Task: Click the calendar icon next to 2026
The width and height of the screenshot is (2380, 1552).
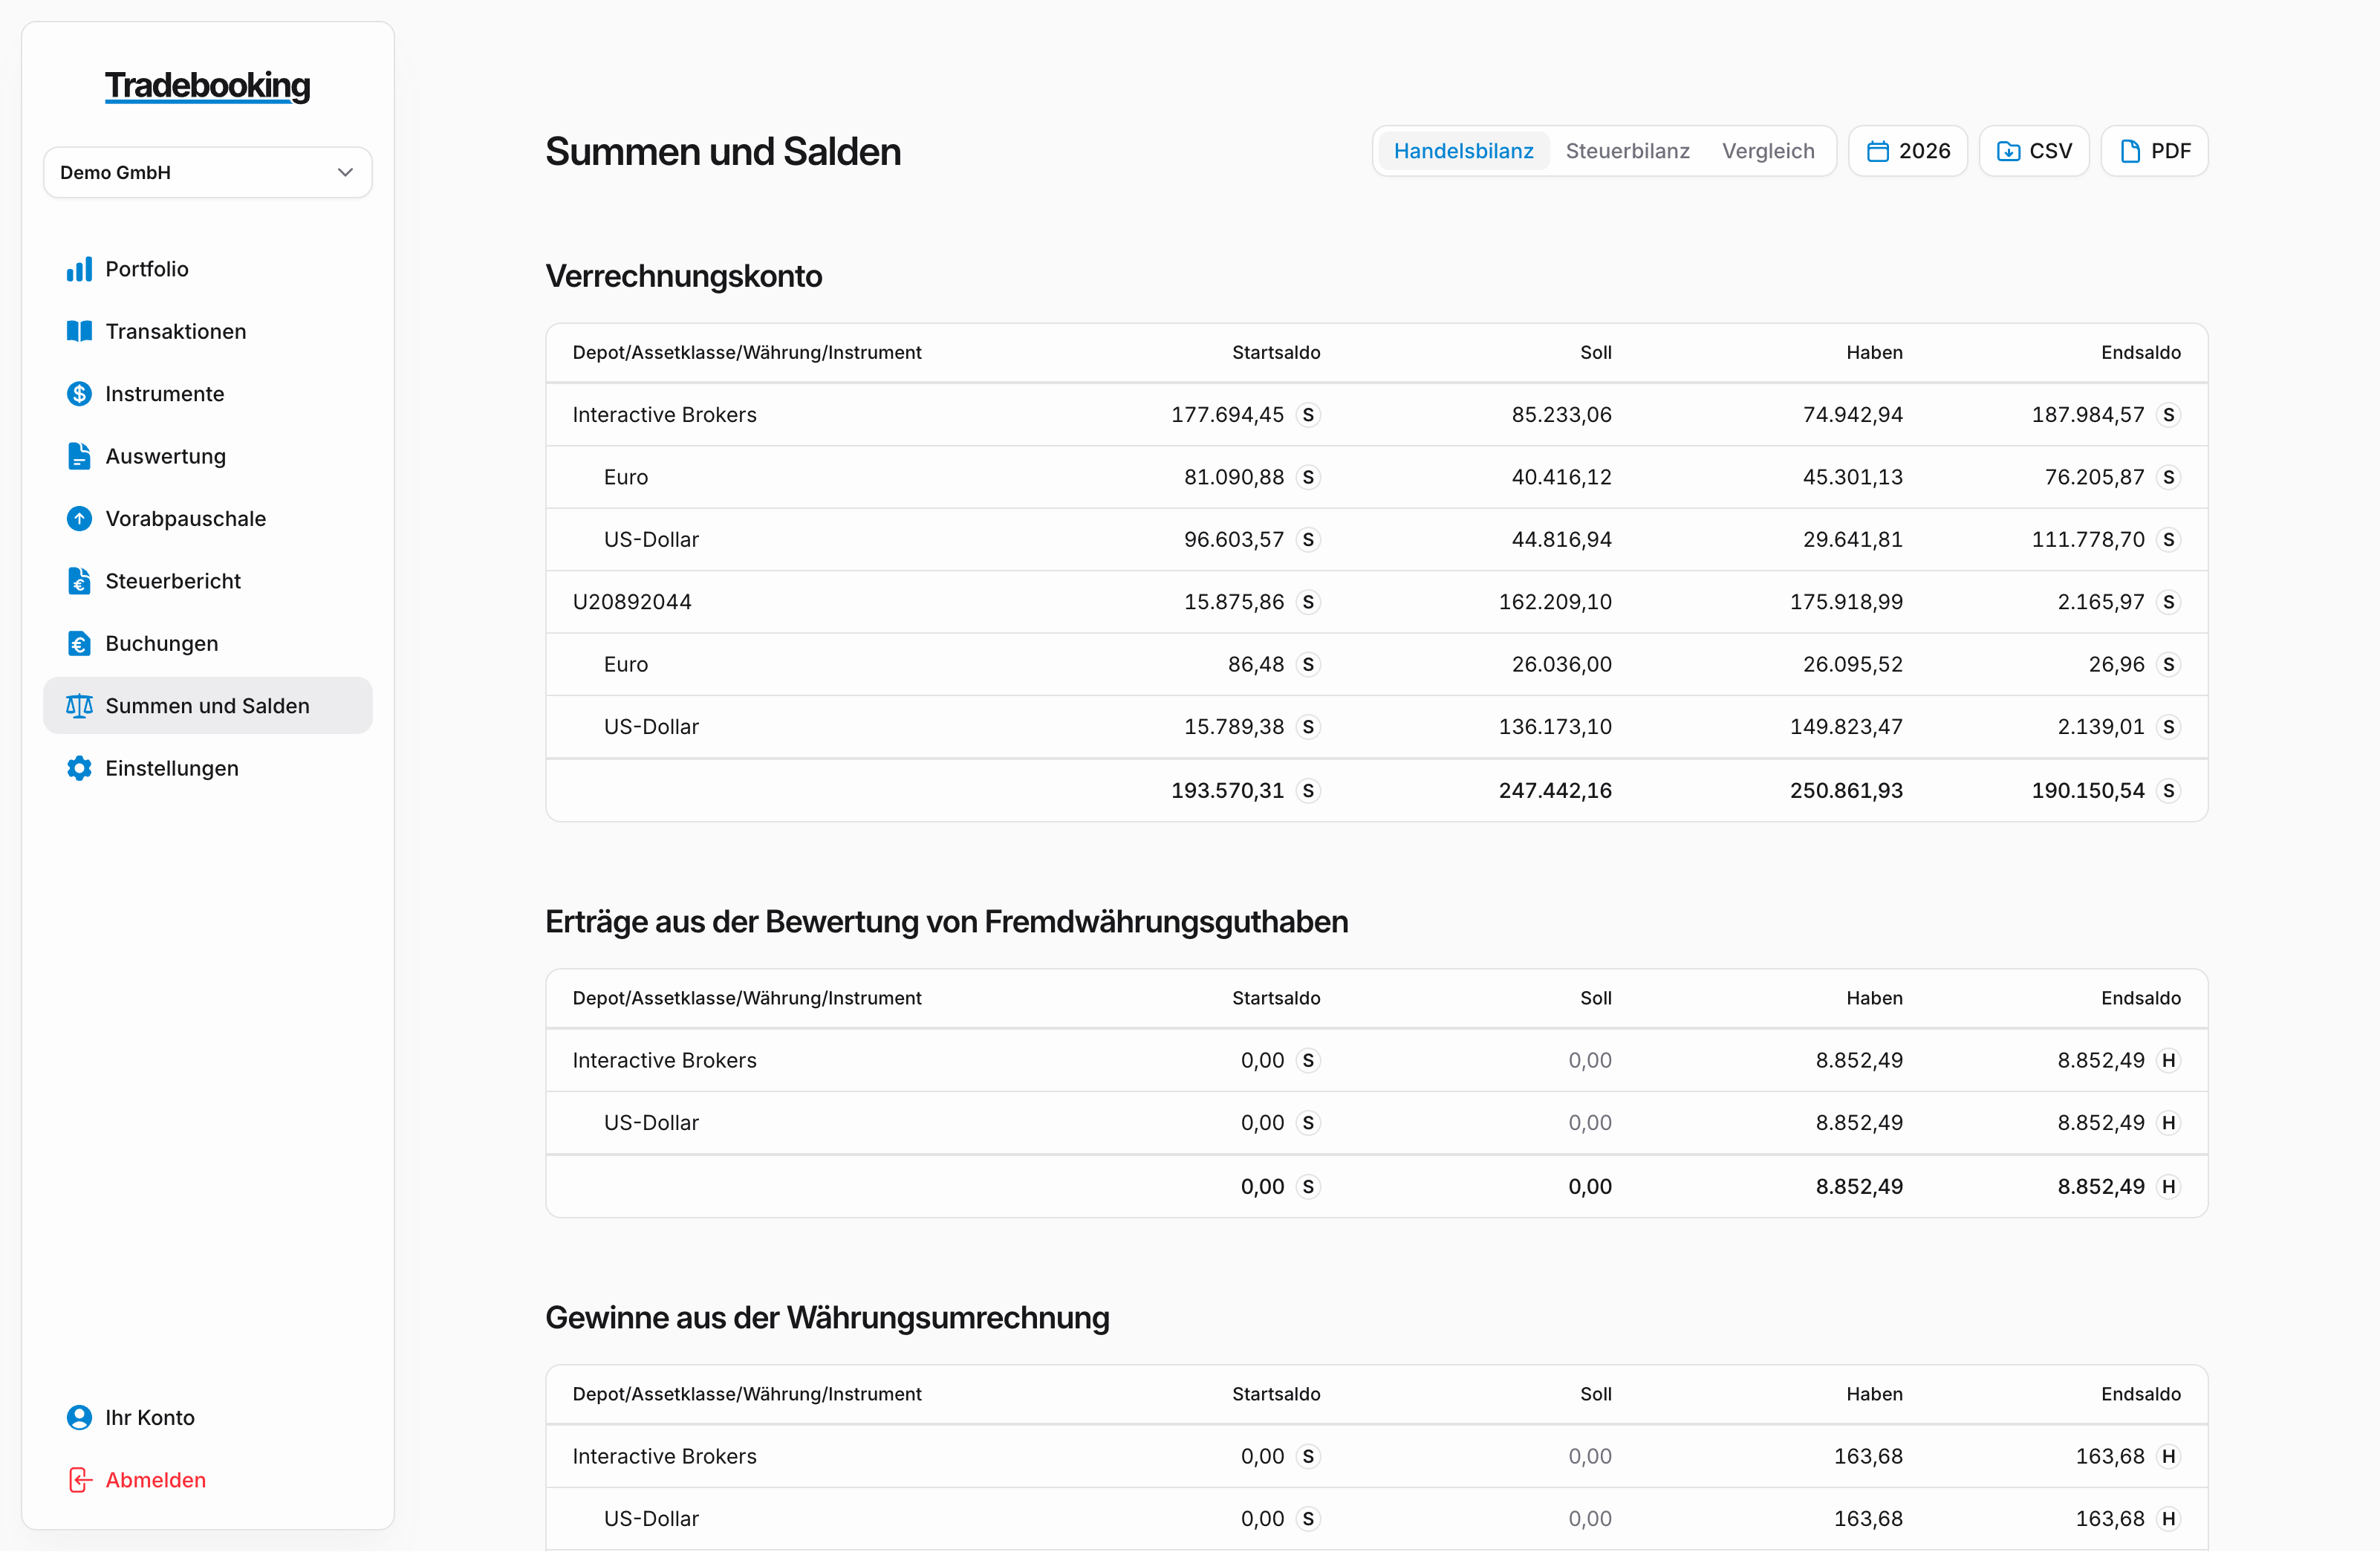Action: [x=1878, y=151]
